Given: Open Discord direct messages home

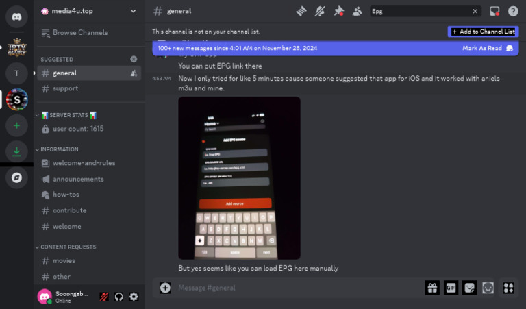Looking at the screenshot, I should (x=16, y=16).
